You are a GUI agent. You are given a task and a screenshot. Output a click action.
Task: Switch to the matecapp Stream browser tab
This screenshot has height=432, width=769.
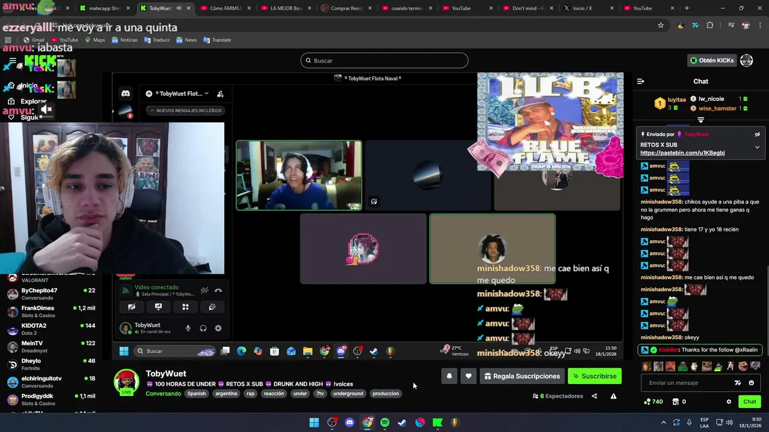tap(105, 8)
